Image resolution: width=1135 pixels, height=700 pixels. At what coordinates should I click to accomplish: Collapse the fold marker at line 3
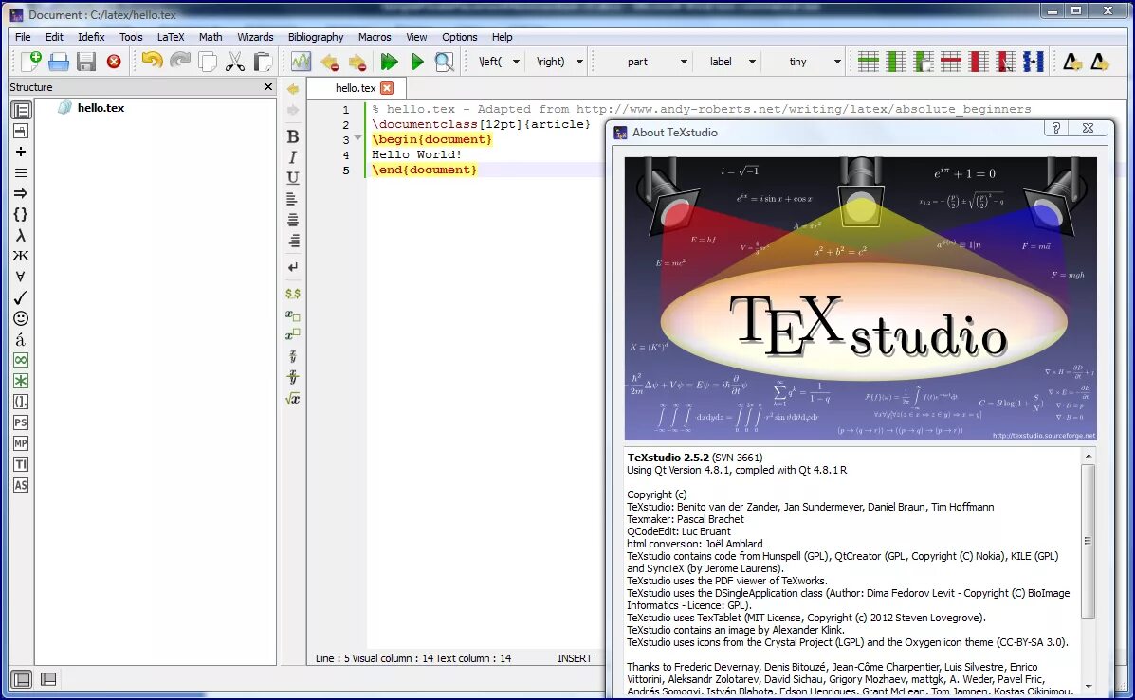[x=357, y=138]
